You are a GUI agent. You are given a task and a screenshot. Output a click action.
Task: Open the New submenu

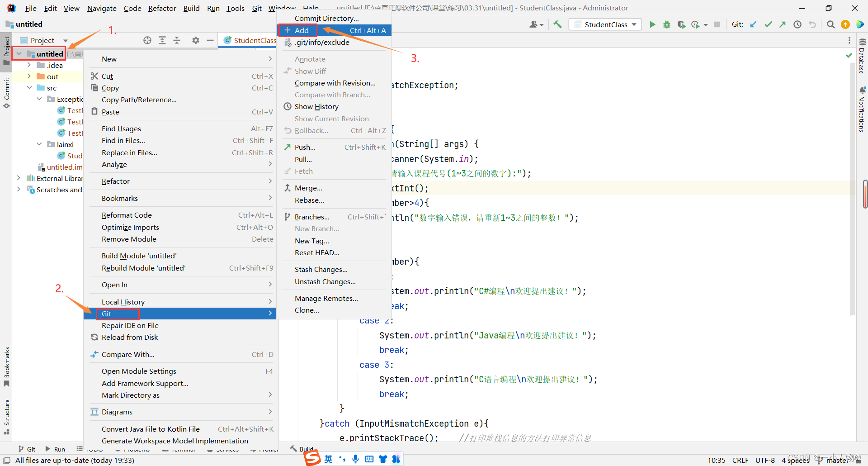click(x=180, y=59)
